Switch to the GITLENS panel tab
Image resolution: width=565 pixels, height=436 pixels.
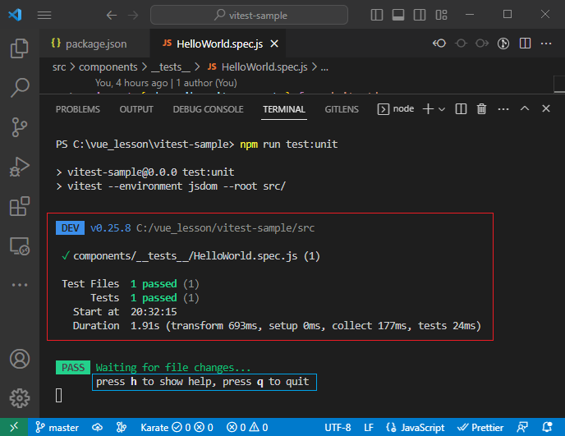point(342,109)
